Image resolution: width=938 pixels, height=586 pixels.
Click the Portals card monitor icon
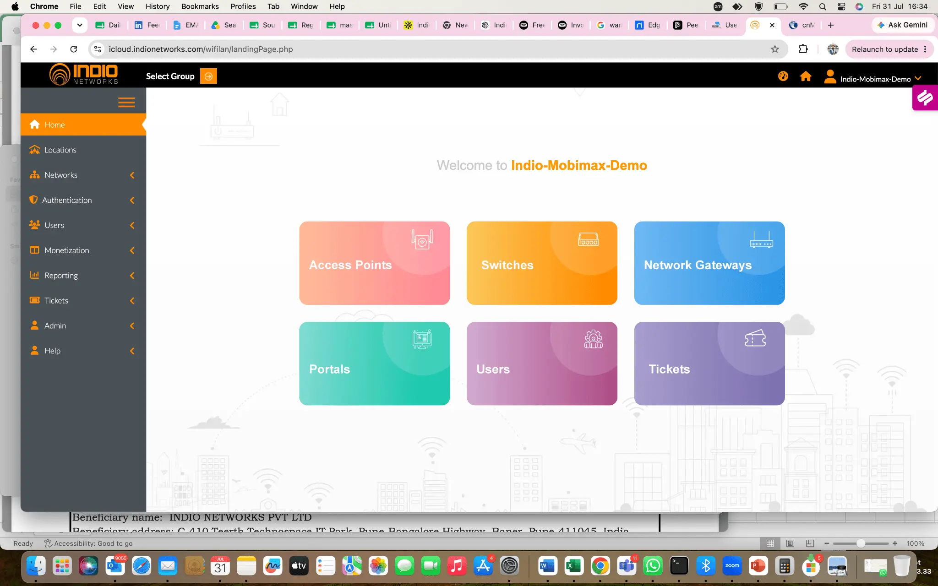coord(422,339)
